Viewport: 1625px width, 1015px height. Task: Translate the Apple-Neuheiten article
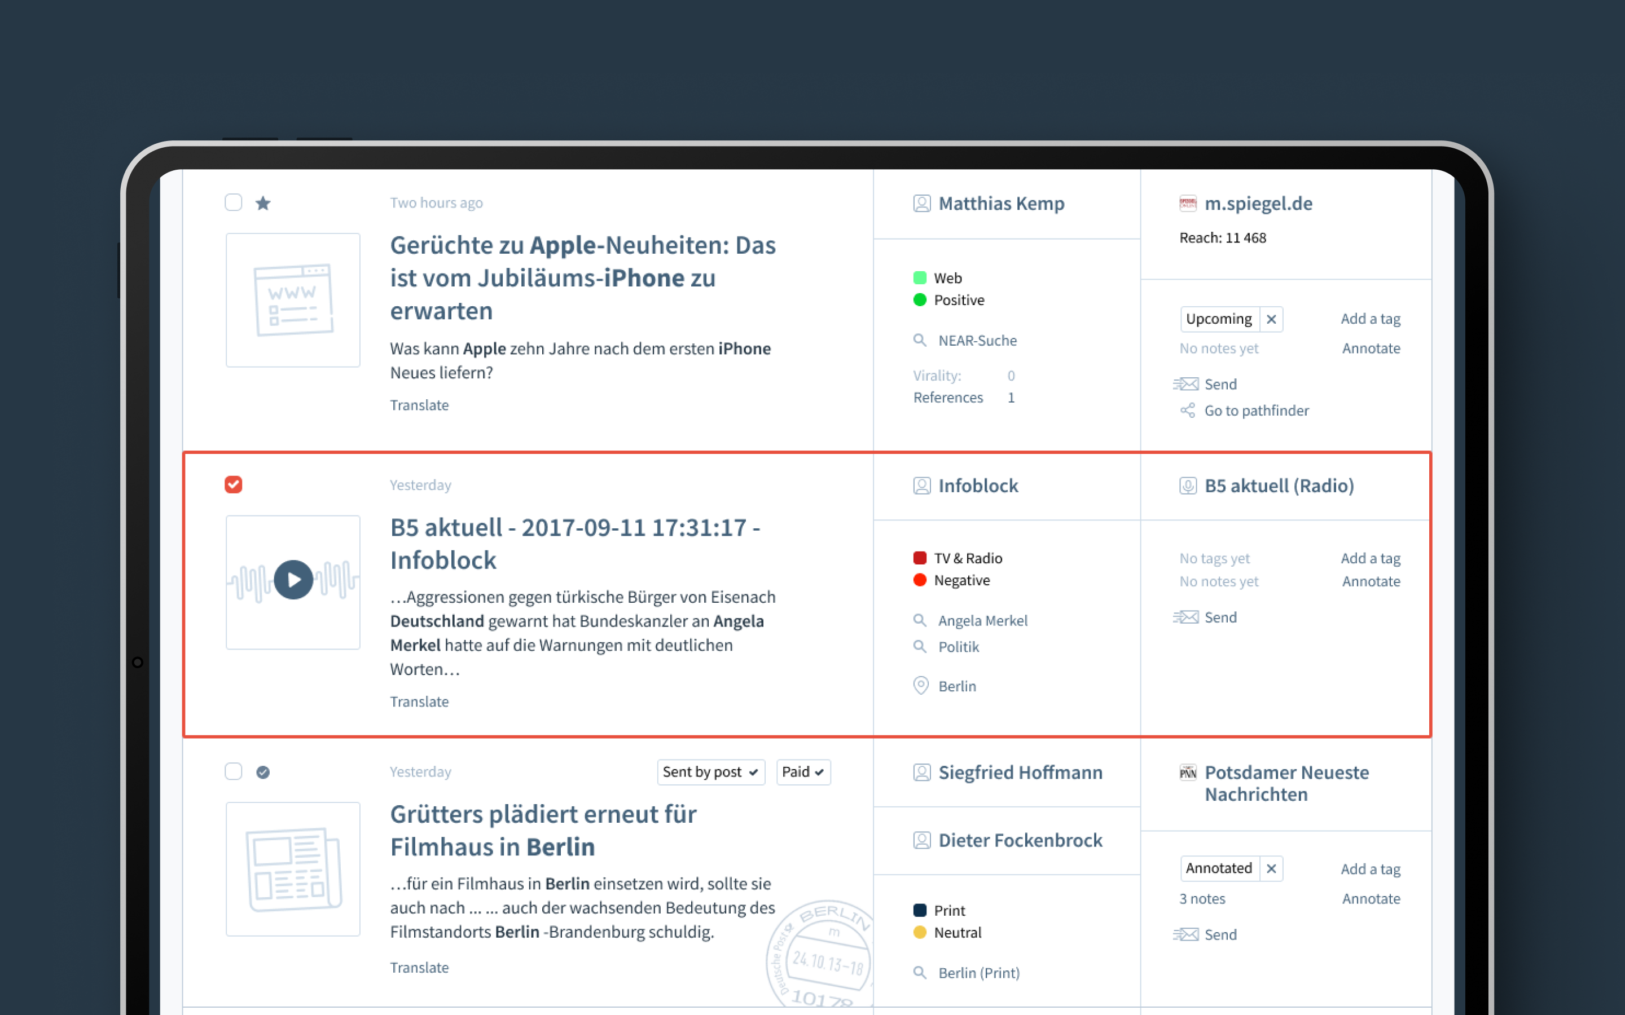tap(419, 405)
